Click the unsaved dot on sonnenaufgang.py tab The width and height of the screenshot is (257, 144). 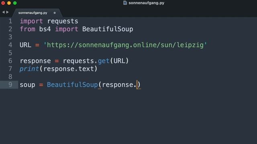(55, 13)
